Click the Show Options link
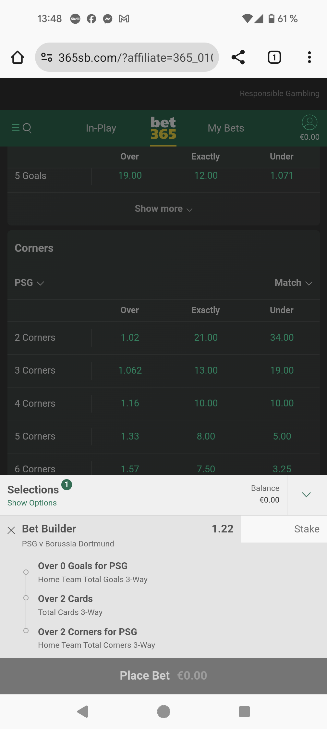Viewport: 327px width, 729px height. coord(32,503)
